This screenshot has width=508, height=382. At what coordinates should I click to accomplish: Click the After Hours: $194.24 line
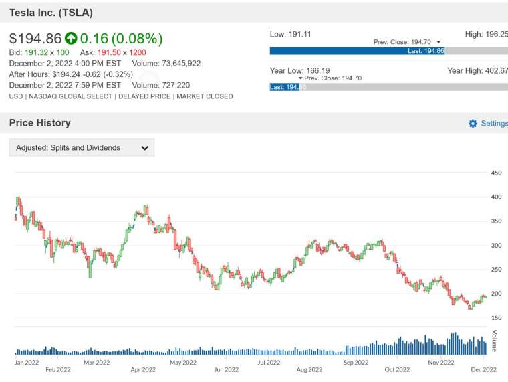click(x=71, y=74)
